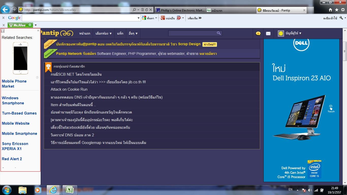Click the iPhone thumbnail in Related Searches
Viewport: 347px width, 195px height.
click(20, 58)
